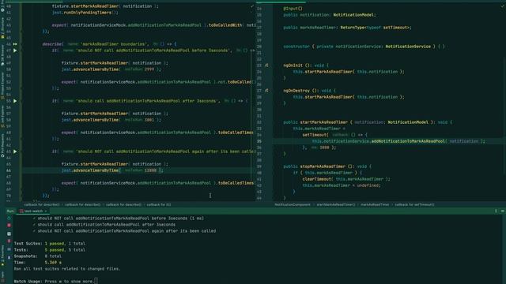Click 'advanceTimersByTime' value 2999 on line 50
506x284 pixels.
click(x=149, y=69)
